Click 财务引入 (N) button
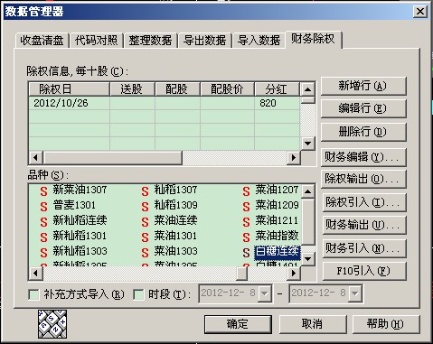The height and width of the screenshot is (344, 433). tap(364, 248)
